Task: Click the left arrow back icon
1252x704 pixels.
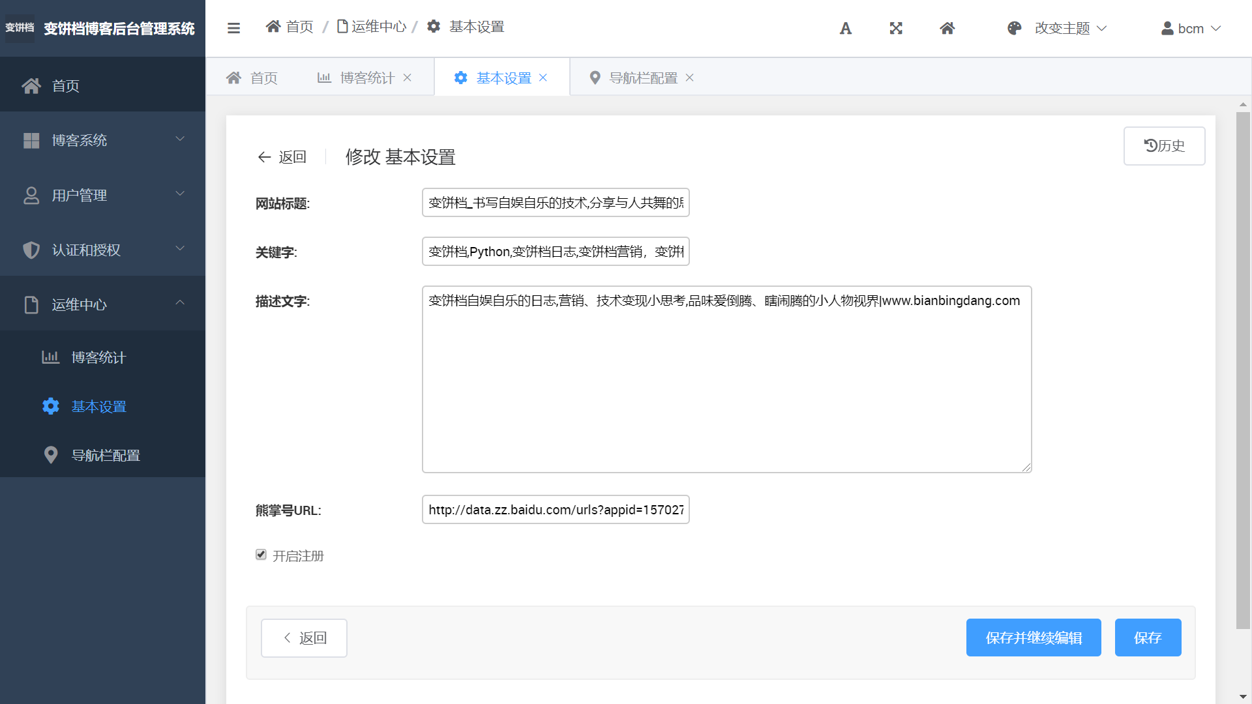Action: coord(264,157)
